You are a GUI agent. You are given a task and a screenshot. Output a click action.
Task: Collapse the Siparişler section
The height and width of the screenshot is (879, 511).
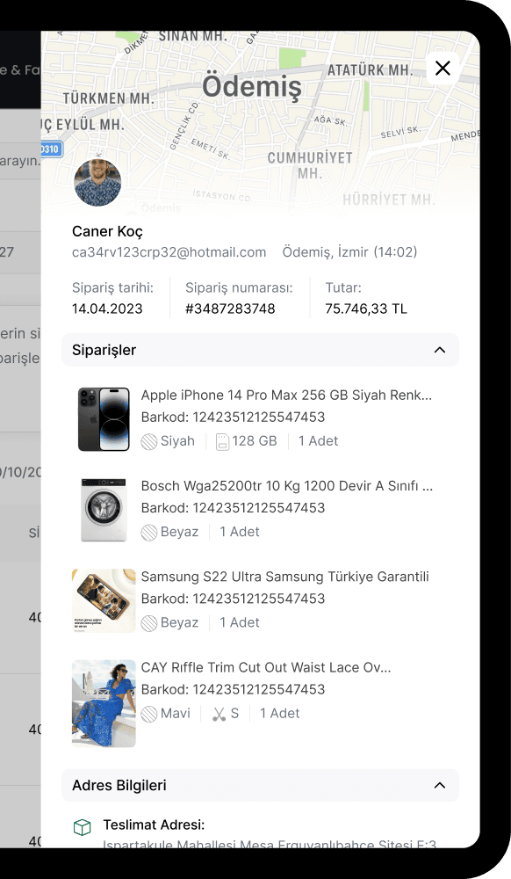440,350
